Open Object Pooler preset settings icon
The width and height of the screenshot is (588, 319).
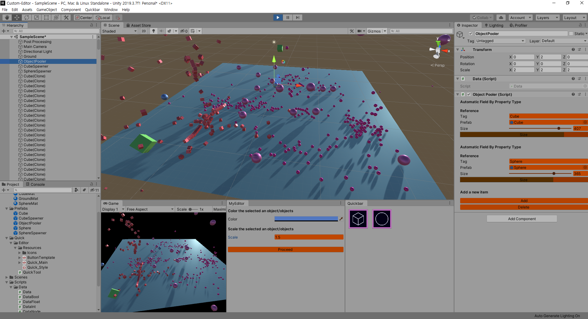point(579,94)
